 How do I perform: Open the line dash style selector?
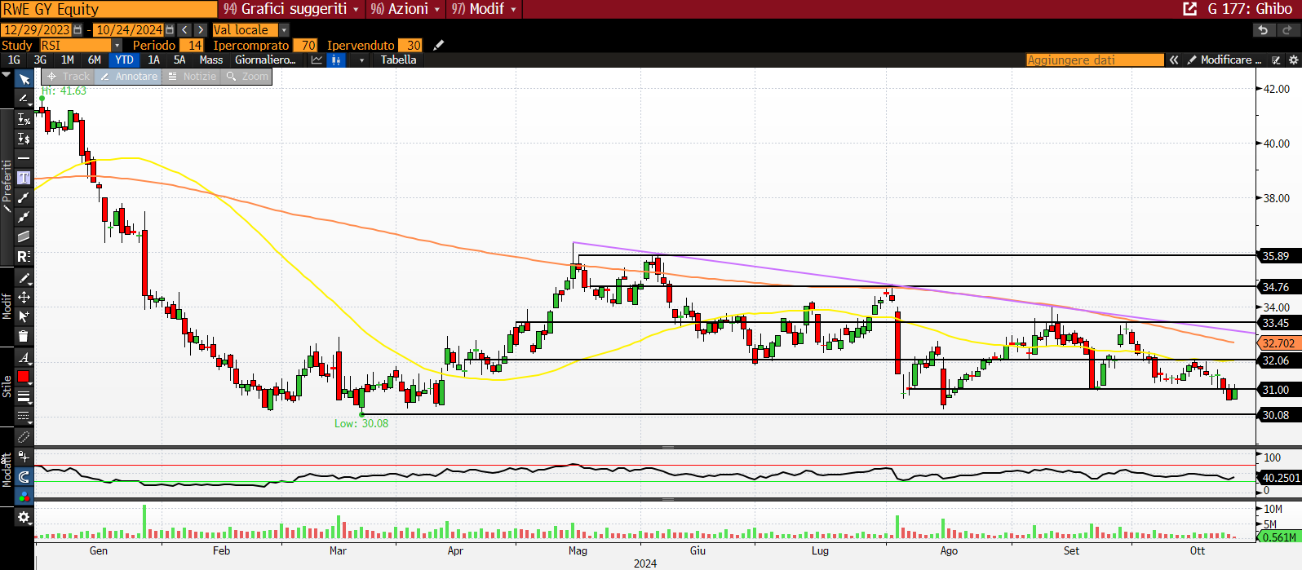click(24, 417)
